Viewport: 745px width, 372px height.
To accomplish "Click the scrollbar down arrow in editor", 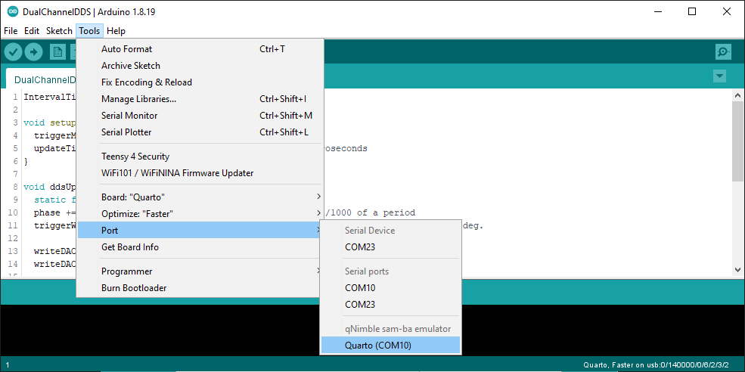I will click(738, 270).
